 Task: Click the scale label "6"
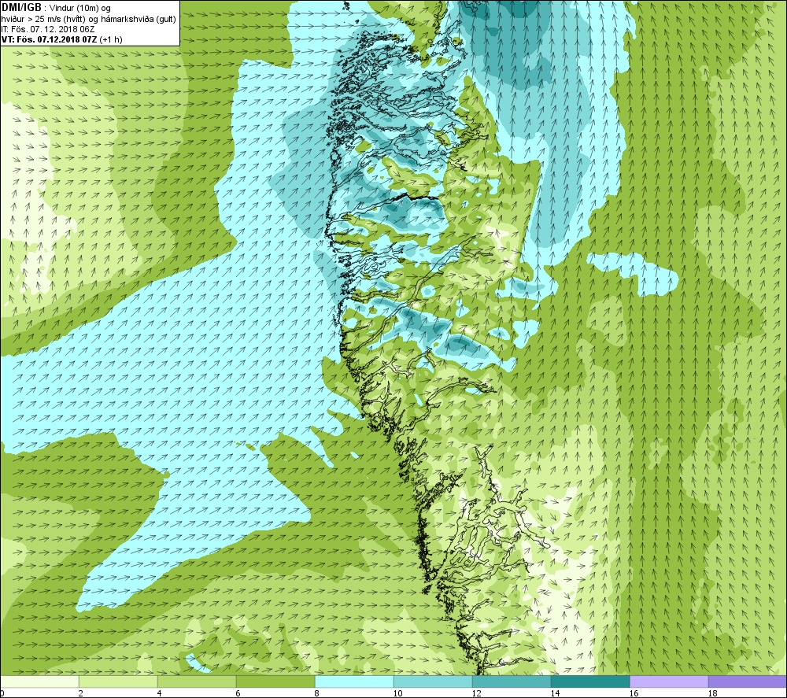(x=238, y=693)
